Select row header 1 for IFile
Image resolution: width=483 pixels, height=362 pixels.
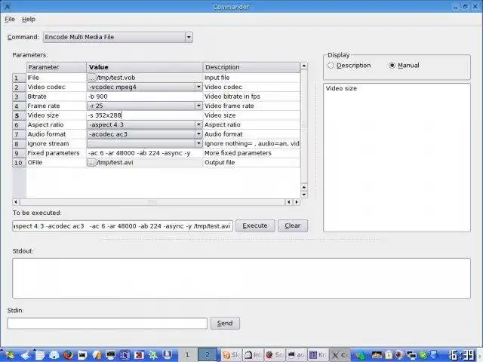click(19, 78)
